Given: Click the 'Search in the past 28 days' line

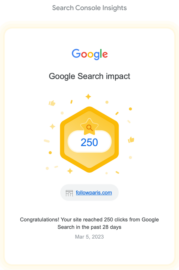Looking at the screenshot, I should click(89, 227).
